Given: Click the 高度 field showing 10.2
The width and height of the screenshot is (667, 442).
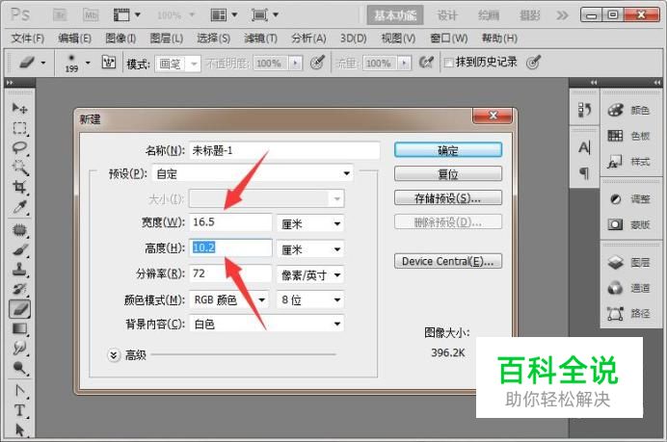Looking at the screenshot, I should 230,247.
